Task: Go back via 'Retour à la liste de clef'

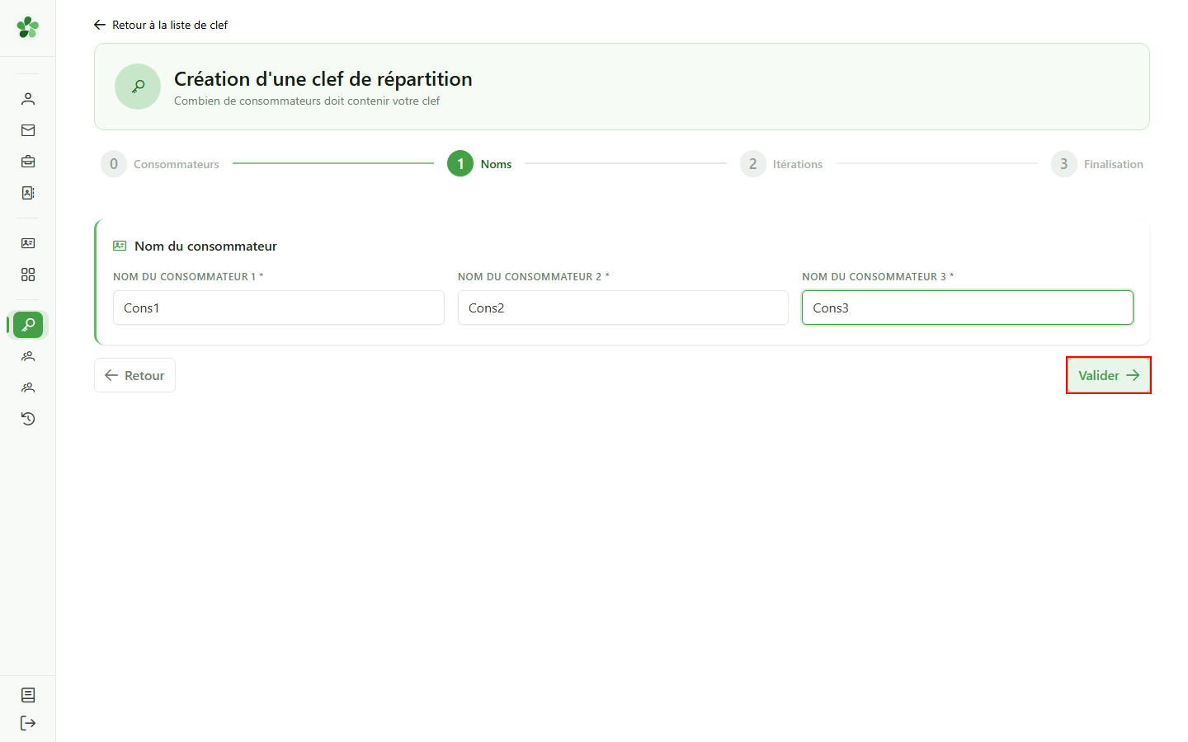Action: click(161, 25)
